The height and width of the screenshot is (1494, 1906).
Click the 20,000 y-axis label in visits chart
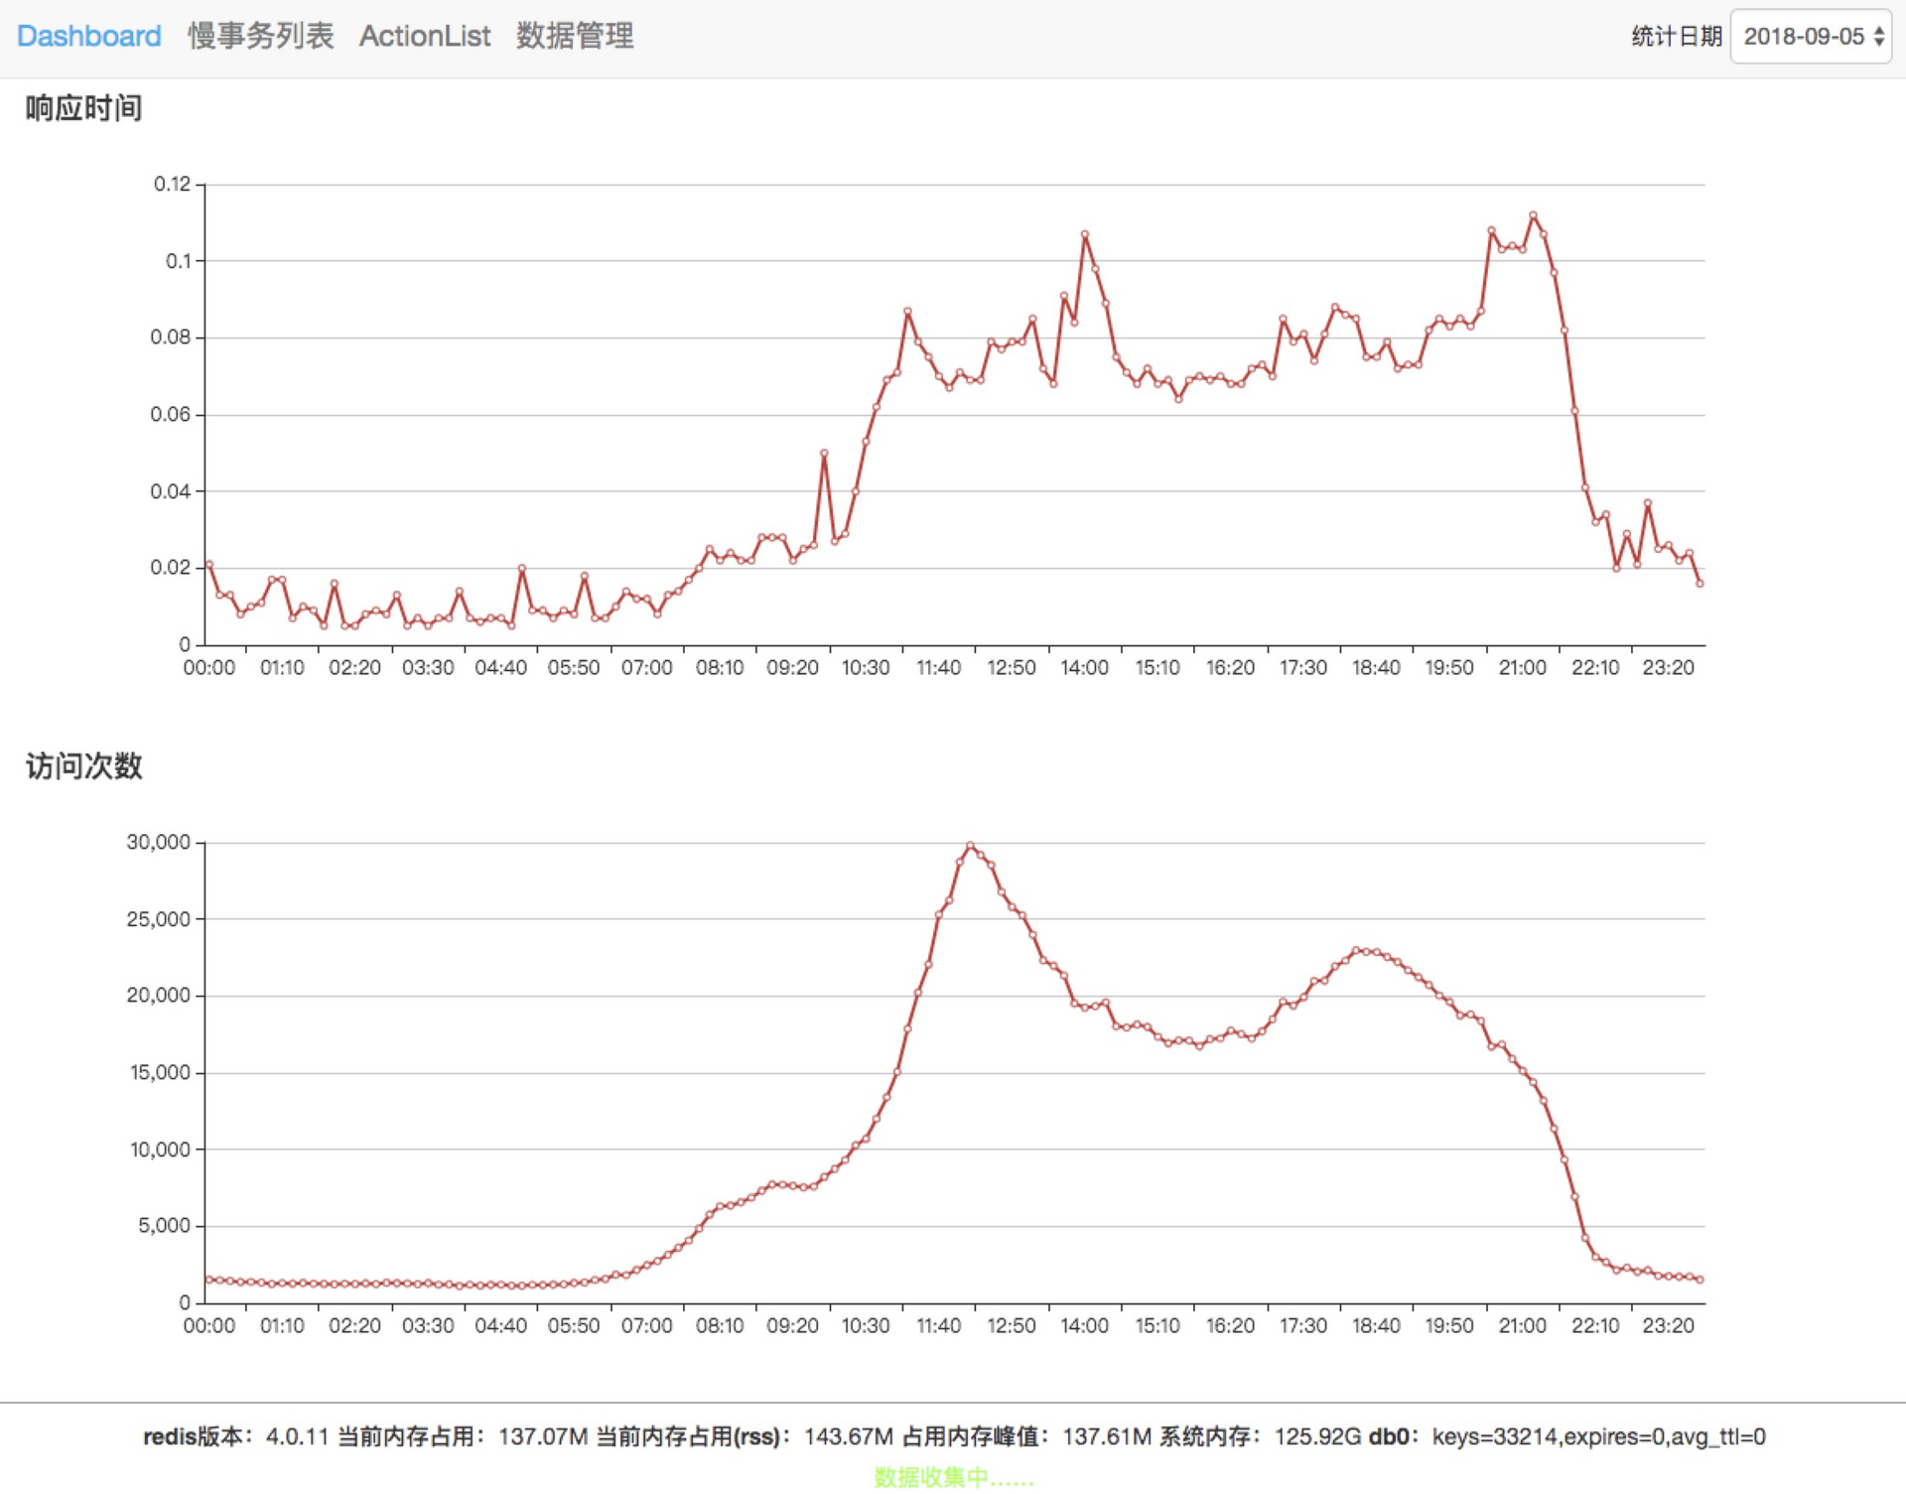(158, 996)
